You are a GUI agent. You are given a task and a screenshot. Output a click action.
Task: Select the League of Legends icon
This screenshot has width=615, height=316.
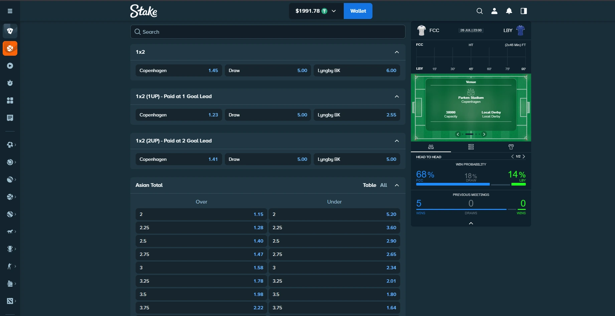[10, 284]
